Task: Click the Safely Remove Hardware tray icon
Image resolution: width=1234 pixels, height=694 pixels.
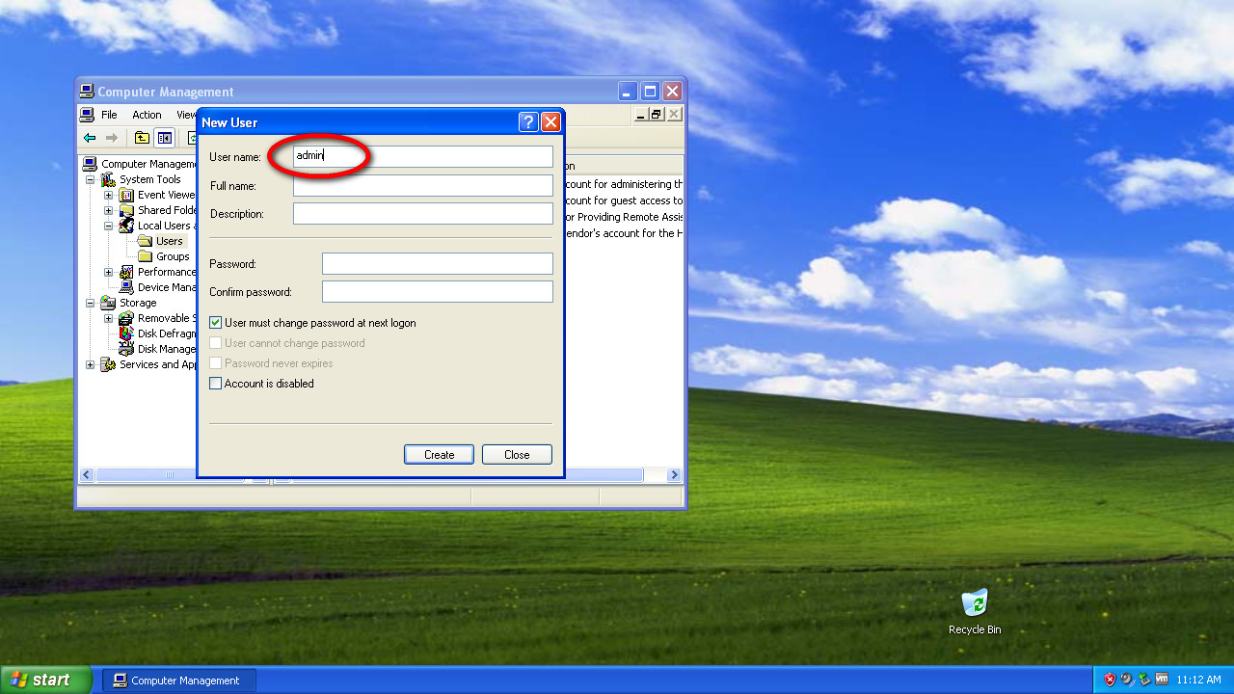Action: tap(1144, 680)
